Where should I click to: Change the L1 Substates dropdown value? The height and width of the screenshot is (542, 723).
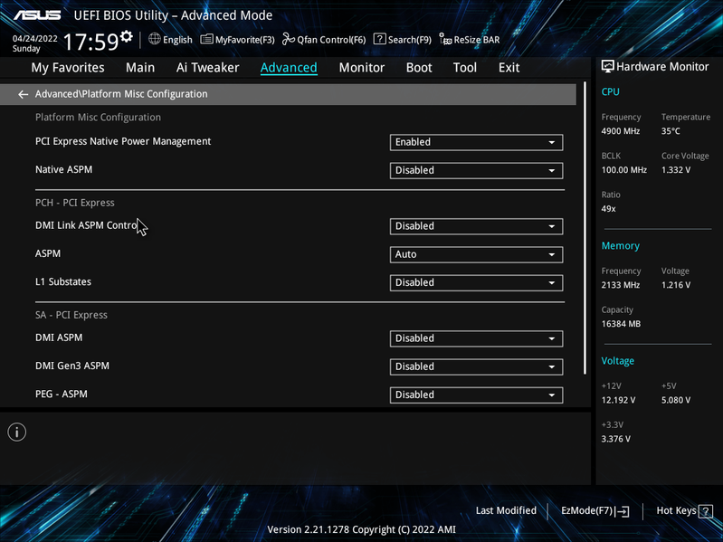click(x=476, y=282)
